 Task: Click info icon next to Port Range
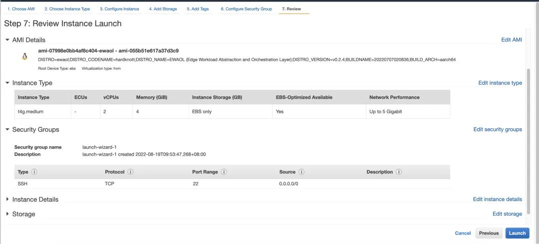[x=224, y=172]
